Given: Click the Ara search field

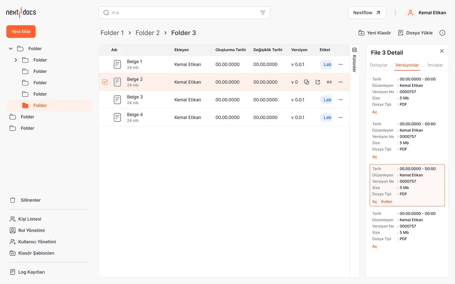Looking at the screenshot, I should tap(185, 13).
